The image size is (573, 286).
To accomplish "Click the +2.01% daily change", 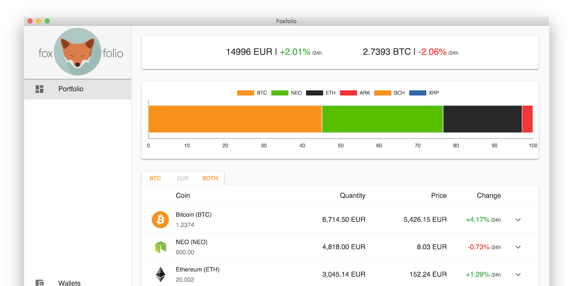I will pos(295,52).
